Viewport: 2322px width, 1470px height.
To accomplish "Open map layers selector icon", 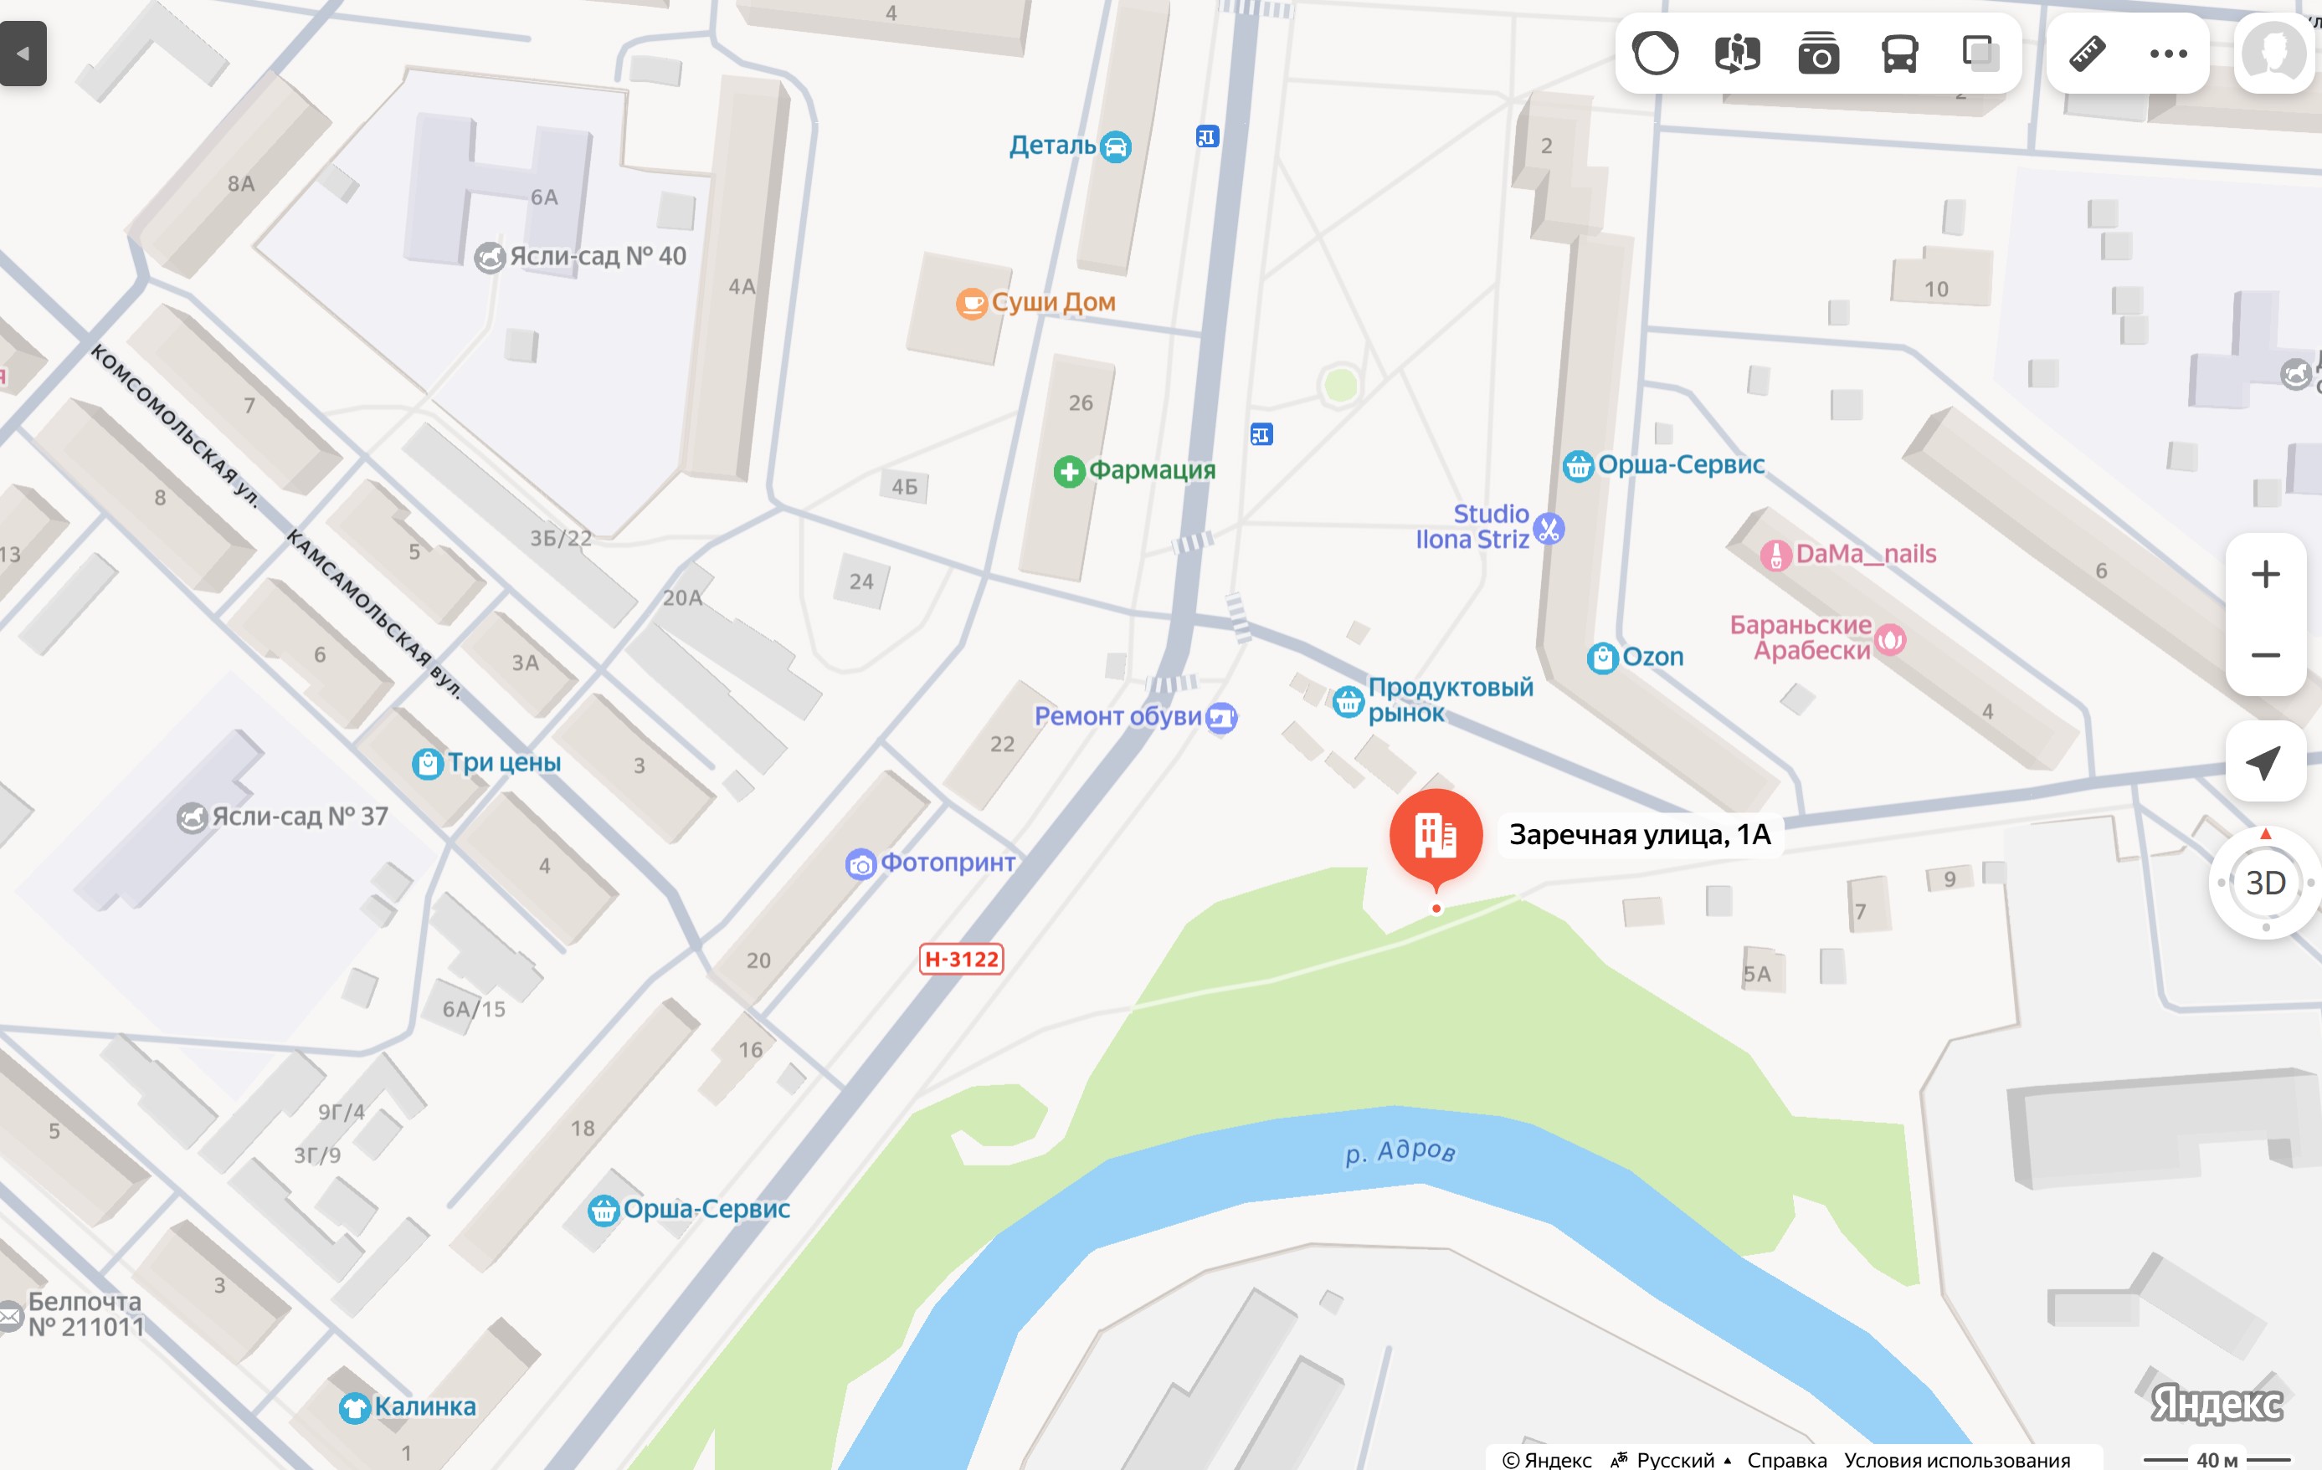I will tap(1980, 53).
